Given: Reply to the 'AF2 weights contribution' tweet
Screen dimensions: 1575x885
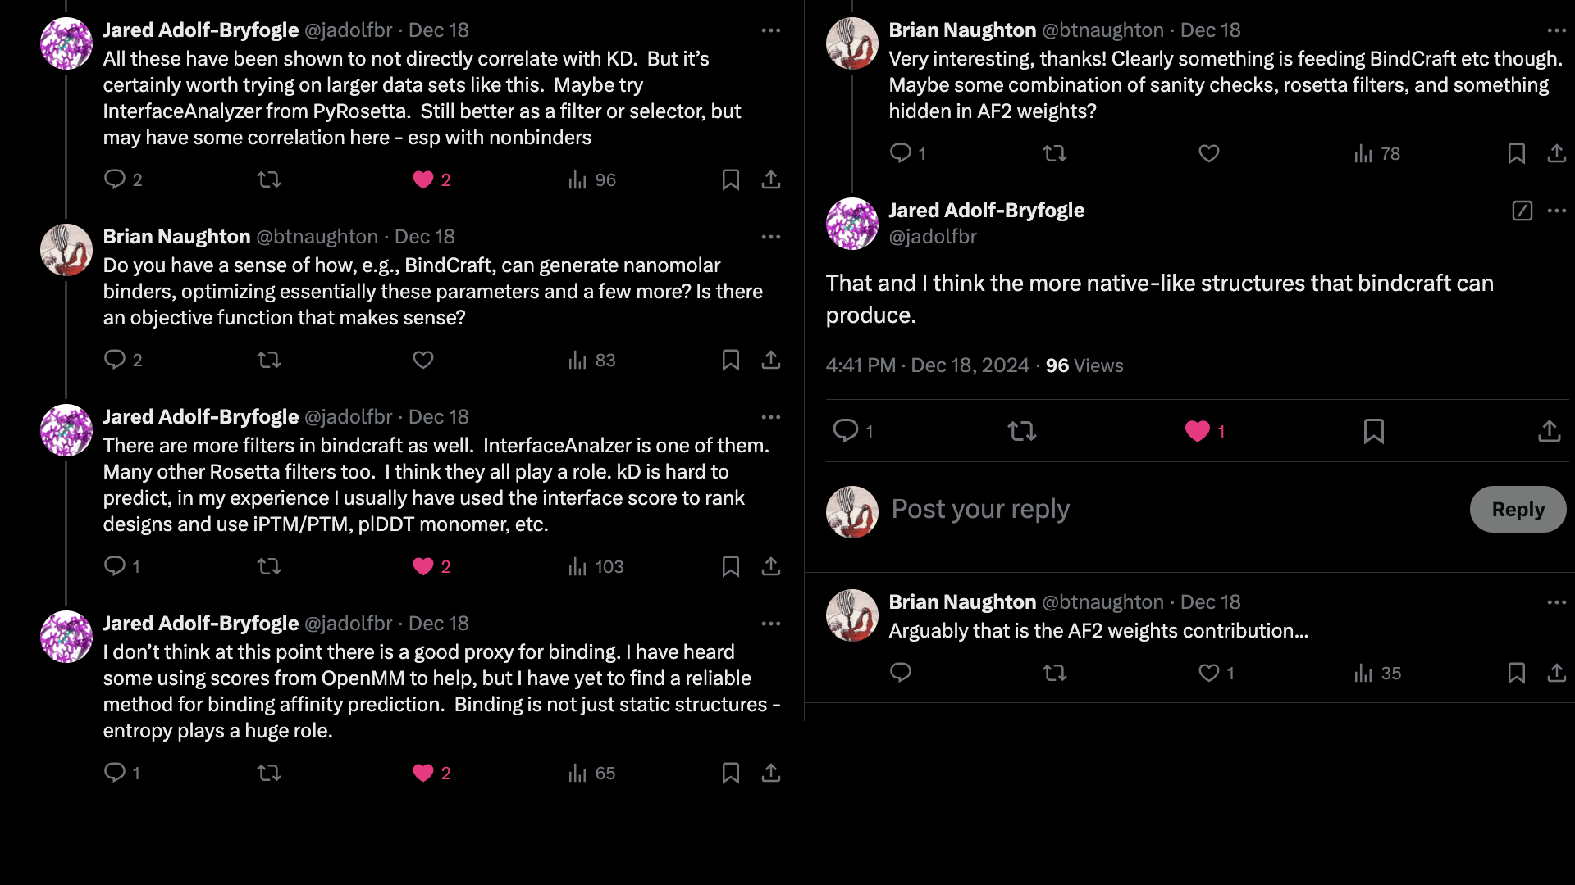Looking at the screenshot, I should click(901, 673).
